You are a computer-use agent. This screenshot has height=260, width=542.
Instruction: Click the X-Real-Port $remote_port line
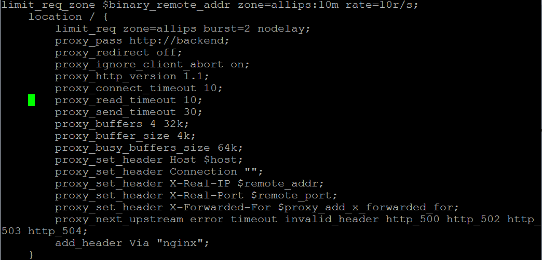[196, 195]
